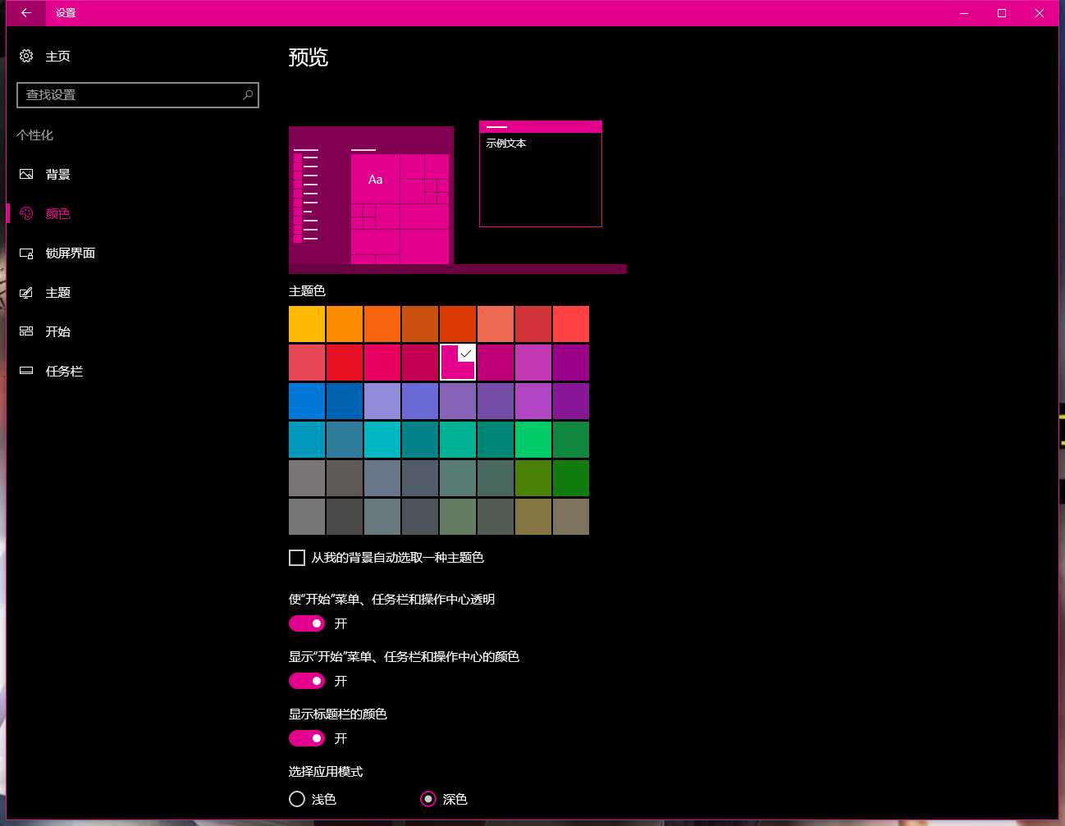Click the 选择应用模式 label

[x=326, y=772]
